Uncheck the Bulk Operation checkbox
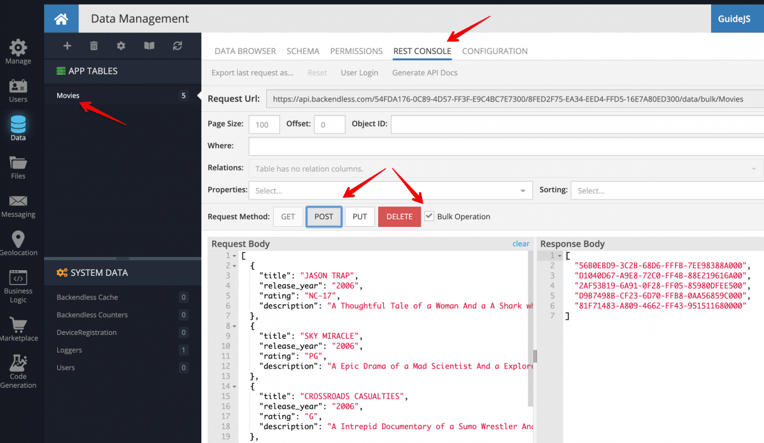This screenshot has height=443, width=764. point(430,216)
